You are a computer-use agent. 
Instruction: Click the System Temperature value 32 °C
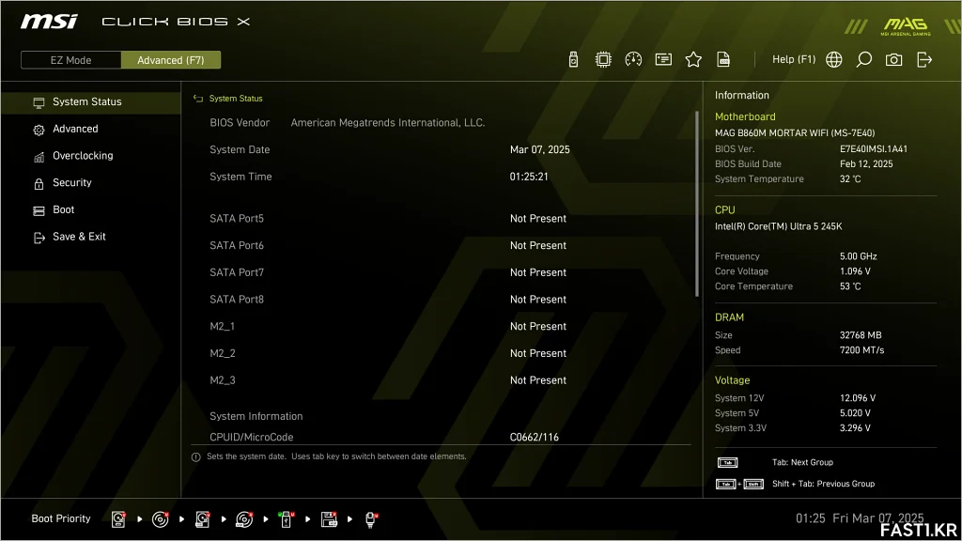[x=850, y=179]
